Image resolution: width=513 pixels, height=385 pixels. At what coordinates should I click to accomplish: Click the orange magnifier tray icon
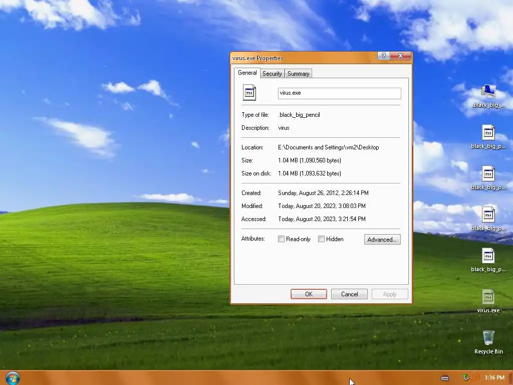(x=475, y=377)
